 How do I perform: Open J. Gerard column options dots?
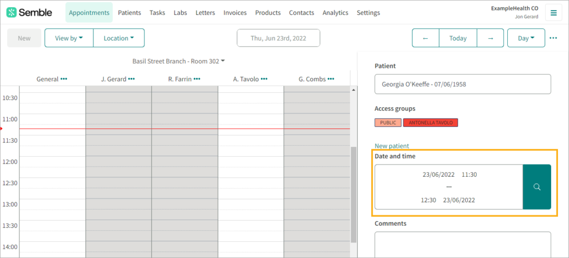pyautogui.click(x=131, y=79)
